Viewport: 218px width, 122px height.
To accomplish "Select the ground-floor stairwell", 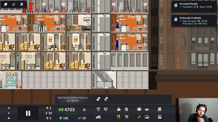I will 104,80.
